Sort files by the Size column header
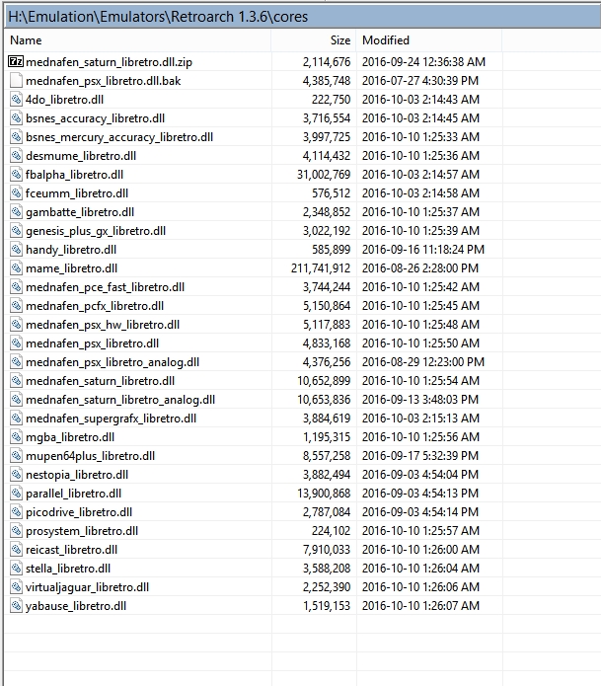 coord(314,40)
